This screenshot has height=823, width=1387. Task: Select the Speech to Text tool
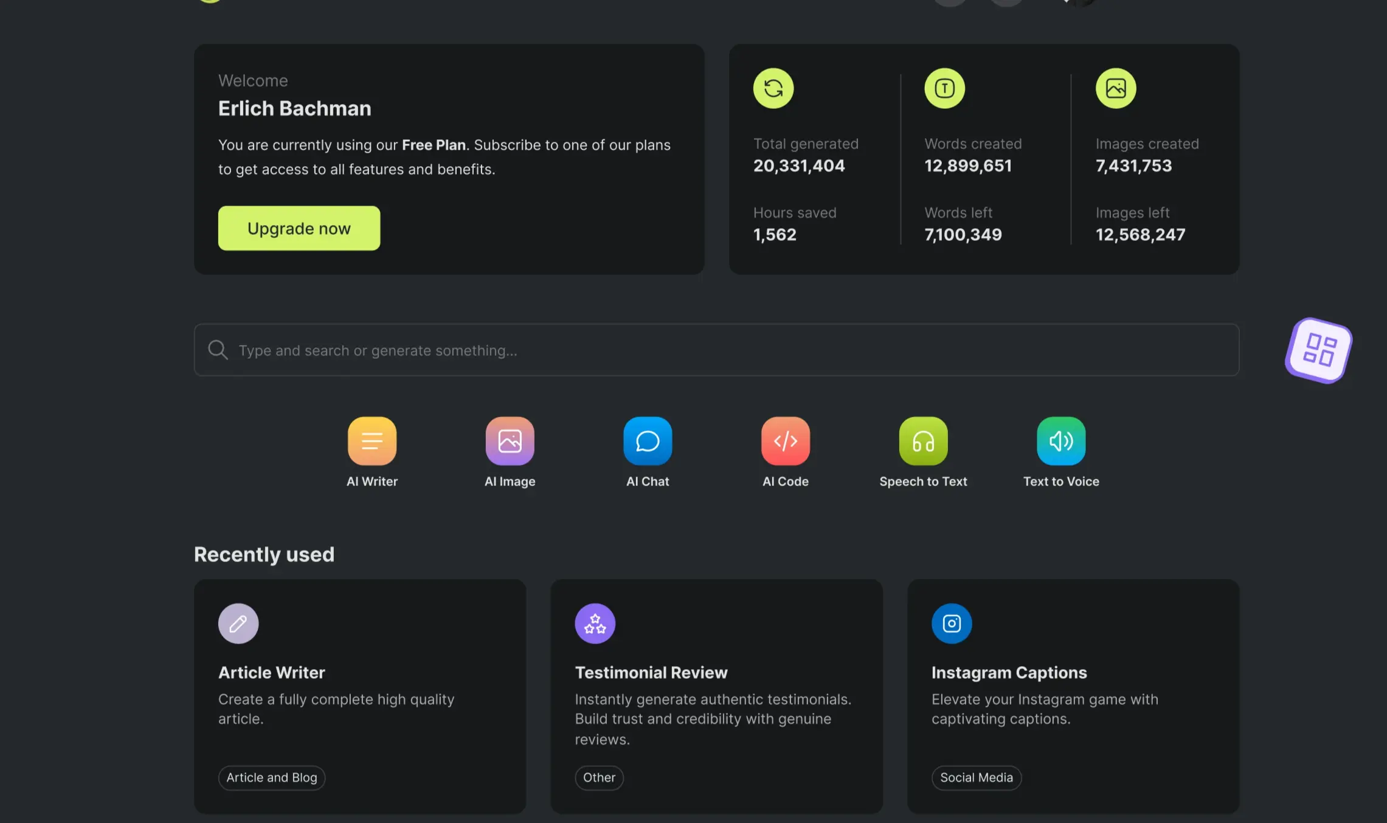pos(923,440)
